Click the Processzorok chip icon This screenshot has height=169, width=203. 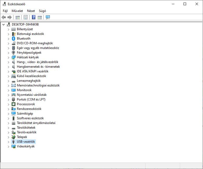[x=14, y=104]
